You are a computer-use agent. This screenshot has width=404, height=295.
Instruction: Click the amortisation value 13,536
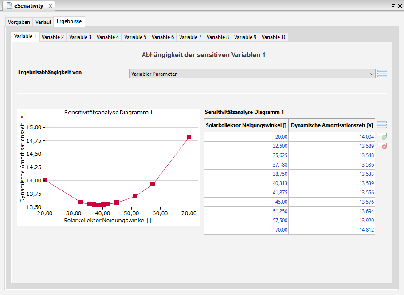(332, 165)
